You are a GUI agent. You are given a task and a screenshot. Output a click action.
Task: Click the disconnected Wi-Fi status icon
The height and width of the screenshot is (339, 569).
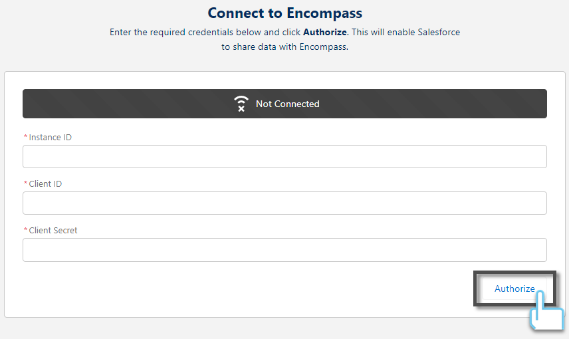(x=241, y=104)
